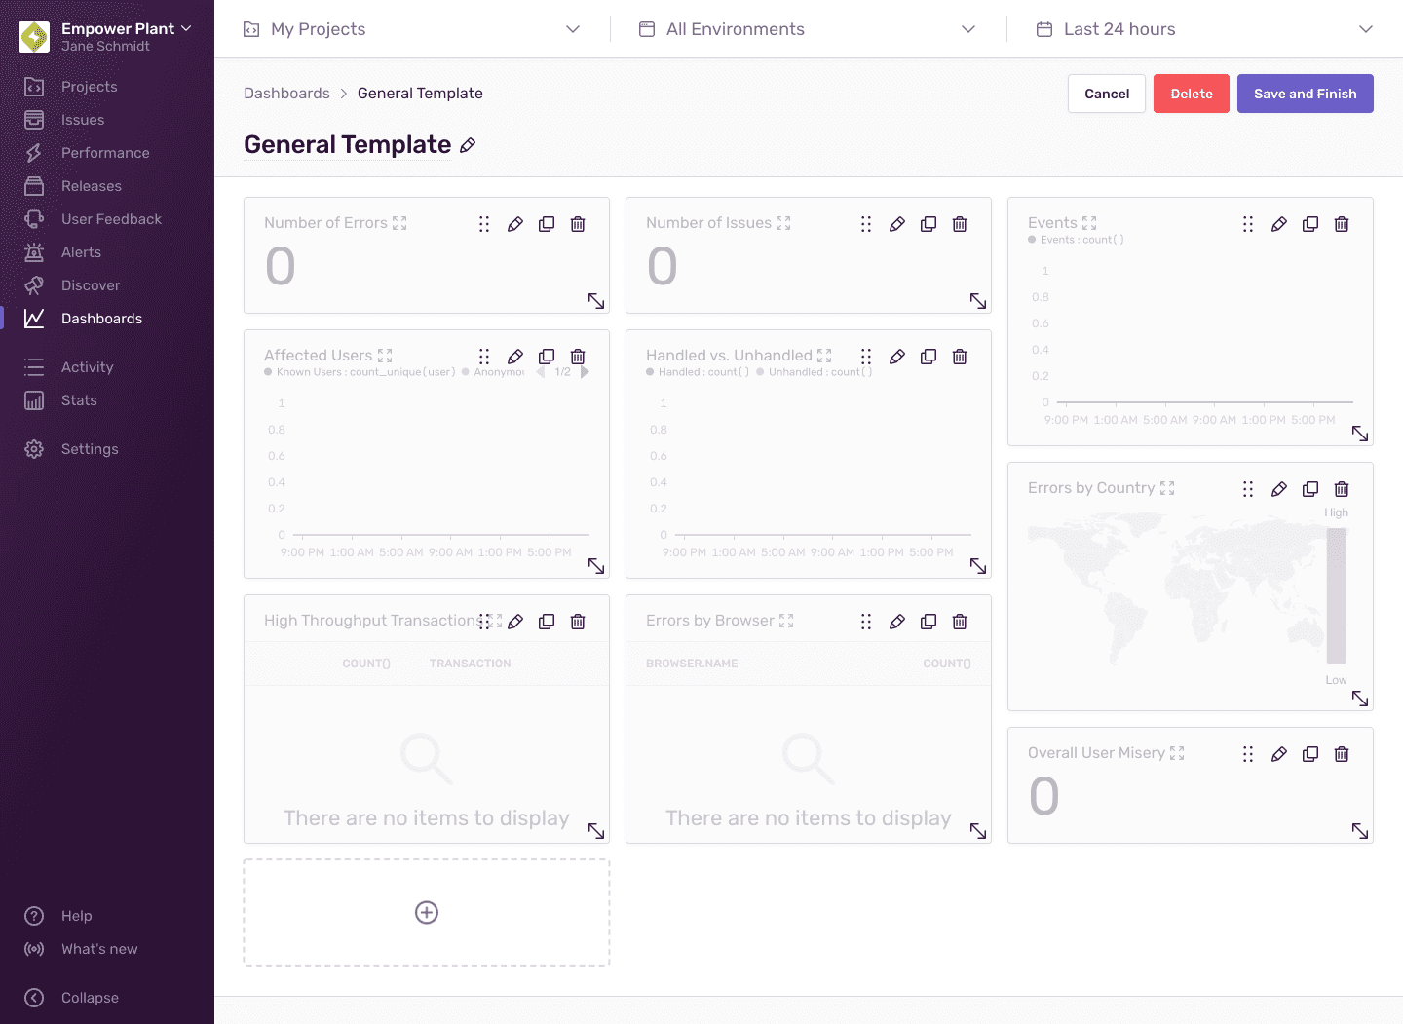The height and width of the screenshot is (1024, 1403).
Task: Edit the Affected Users widget
Action: click(x=515, y=357)
